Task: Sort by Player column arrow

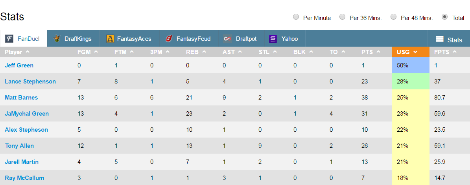Action: click(28, 52)
